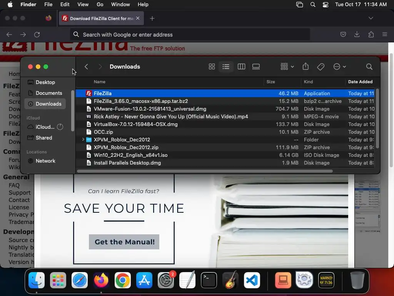This screenshot has width=394, height=296.
Task: Select Documents in Finder sidebar
Action: point(45,93)
